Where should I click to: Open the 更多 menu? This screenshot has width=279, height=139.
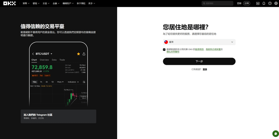(x=92, y=3)
